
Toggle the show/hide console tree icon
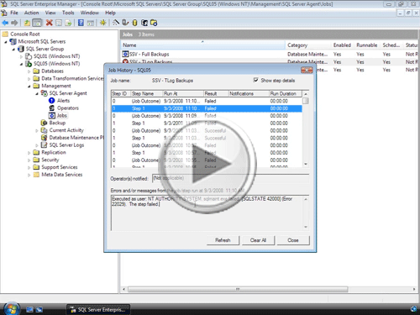click(x=37, y=23)
